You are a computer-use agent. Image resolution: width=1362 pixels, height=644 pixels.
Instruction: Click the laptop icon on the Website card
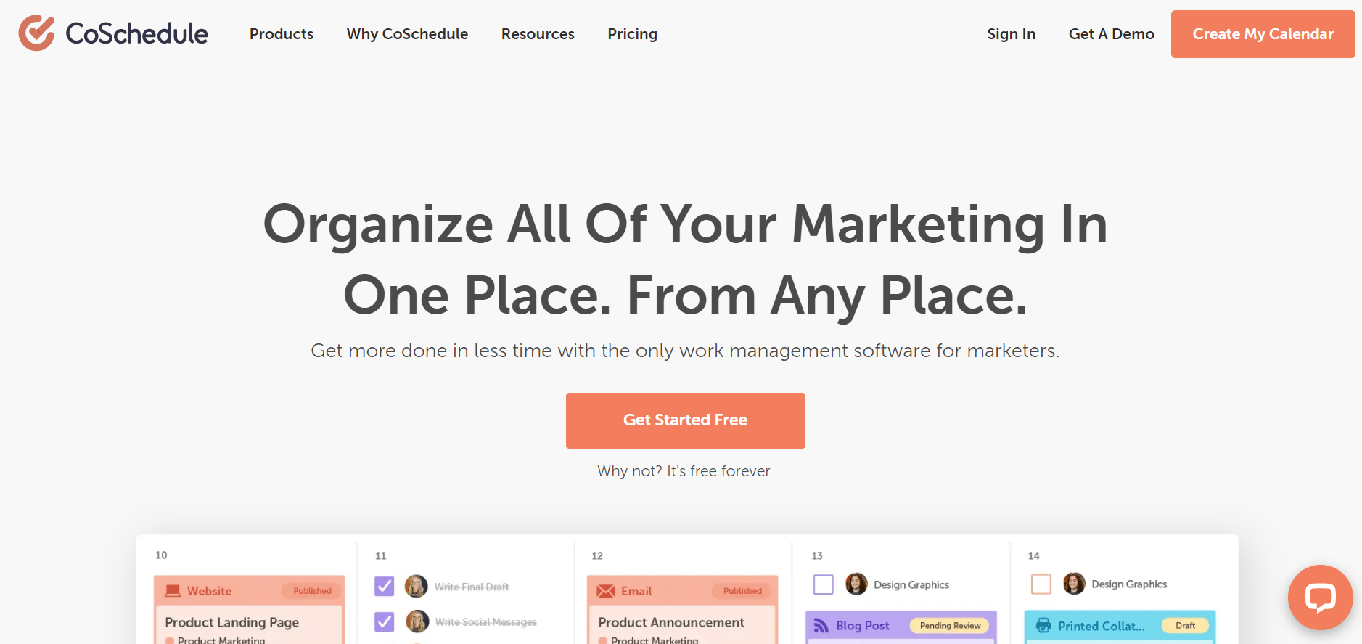(x=172, y=590)
